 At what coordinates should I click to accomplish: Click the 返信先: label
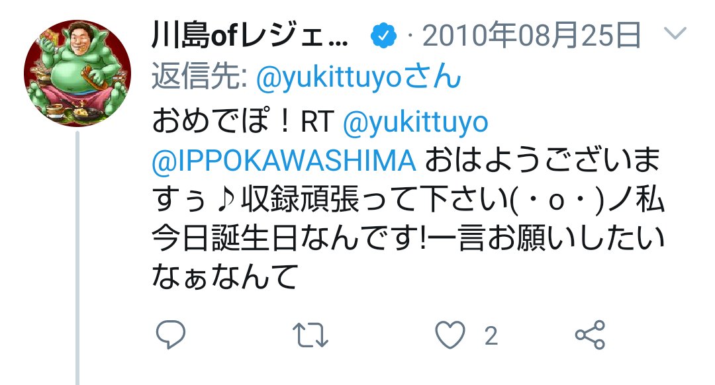click(200, 77)
